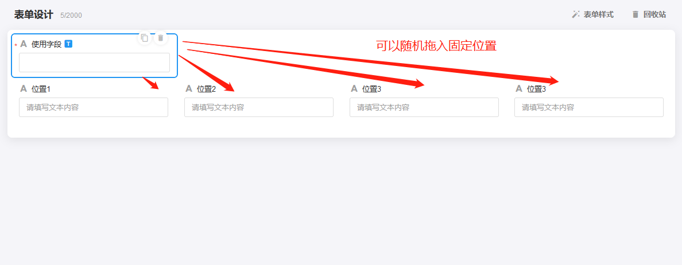This screenshot has width=682, height=265.
Task: Select the 位置2 field label
Action: pyautogui.click(x=207, y=89)
